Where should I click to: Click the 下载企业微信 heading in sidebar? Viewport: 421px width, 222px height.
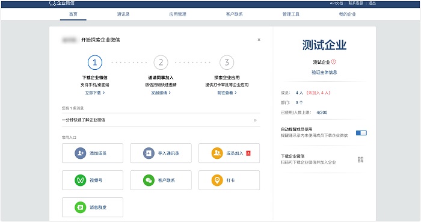[293, 156]
